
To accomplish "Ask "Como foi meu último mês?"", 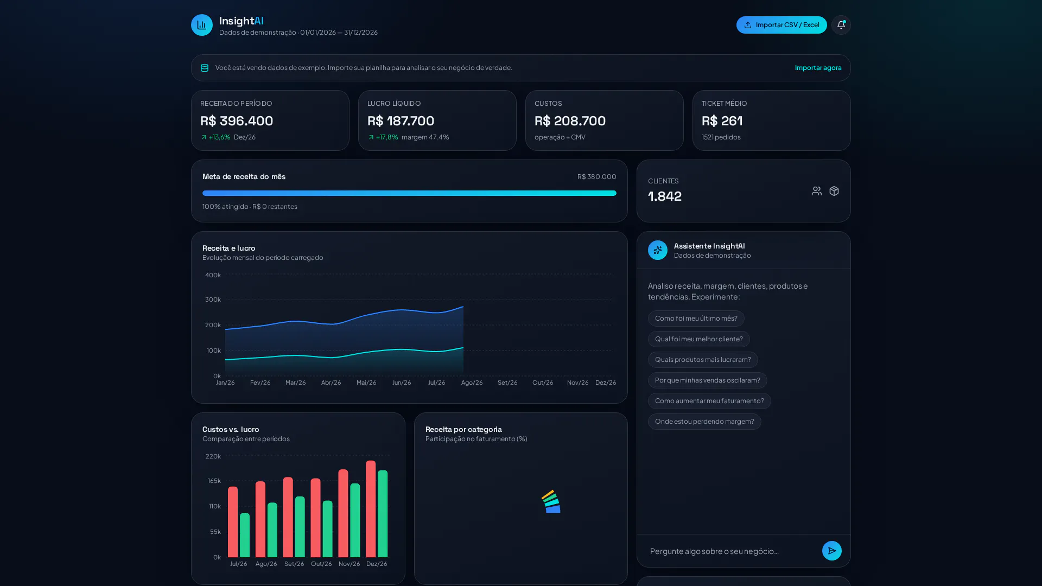I will click(696, 319).
